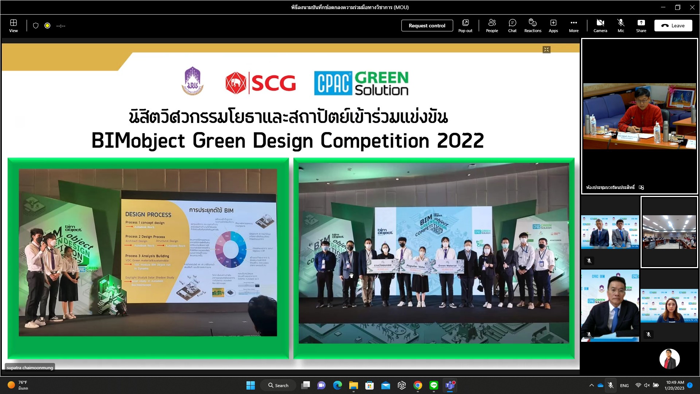Viewport: 700px width, 394px height.
Task: Launch Microsoft Edge from taskbar
Action: click(337, 385)
